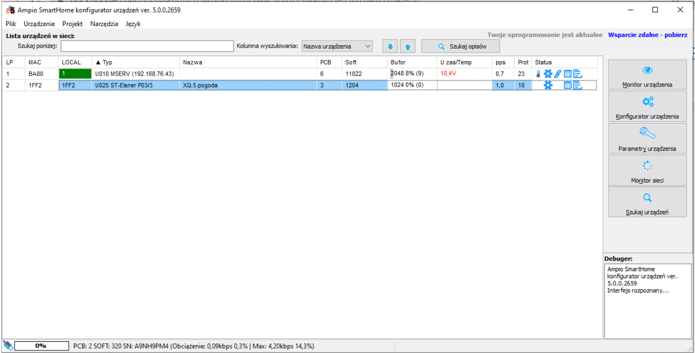Click the chain link status icon in MSERV row
The width and height of the screenshot is (695, 353).
point(558,74)
